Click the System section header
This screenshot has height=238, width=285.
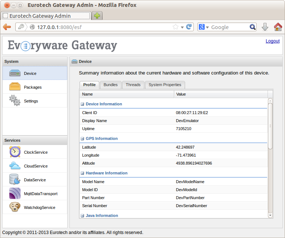tap(35, 61)
